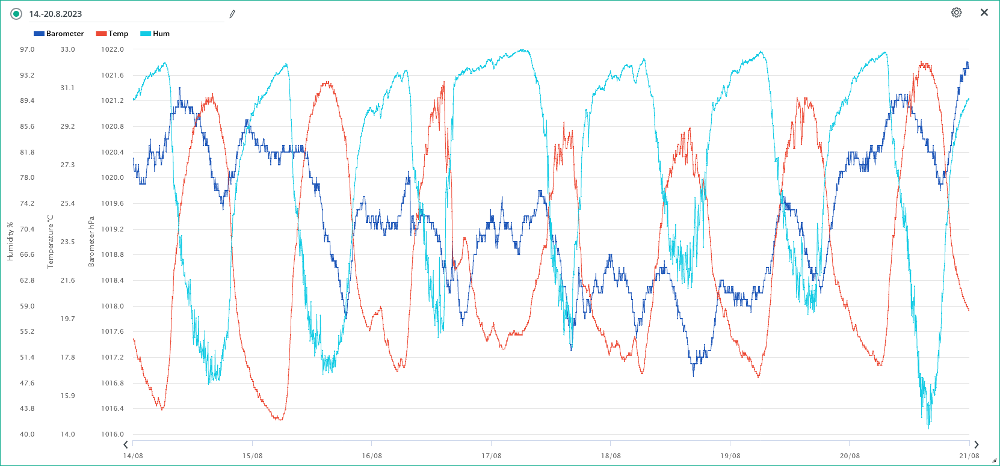
Task: Click the dark blue Barometer color swatch
Action: click(x=39, y=34)
